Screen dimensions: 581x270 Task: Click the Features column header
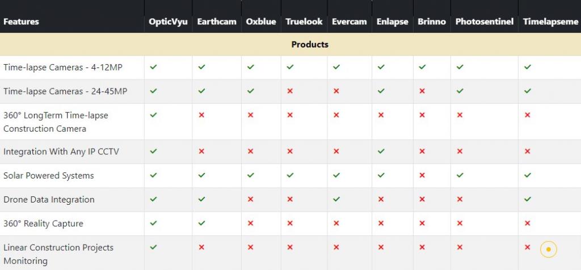point(21,22)
